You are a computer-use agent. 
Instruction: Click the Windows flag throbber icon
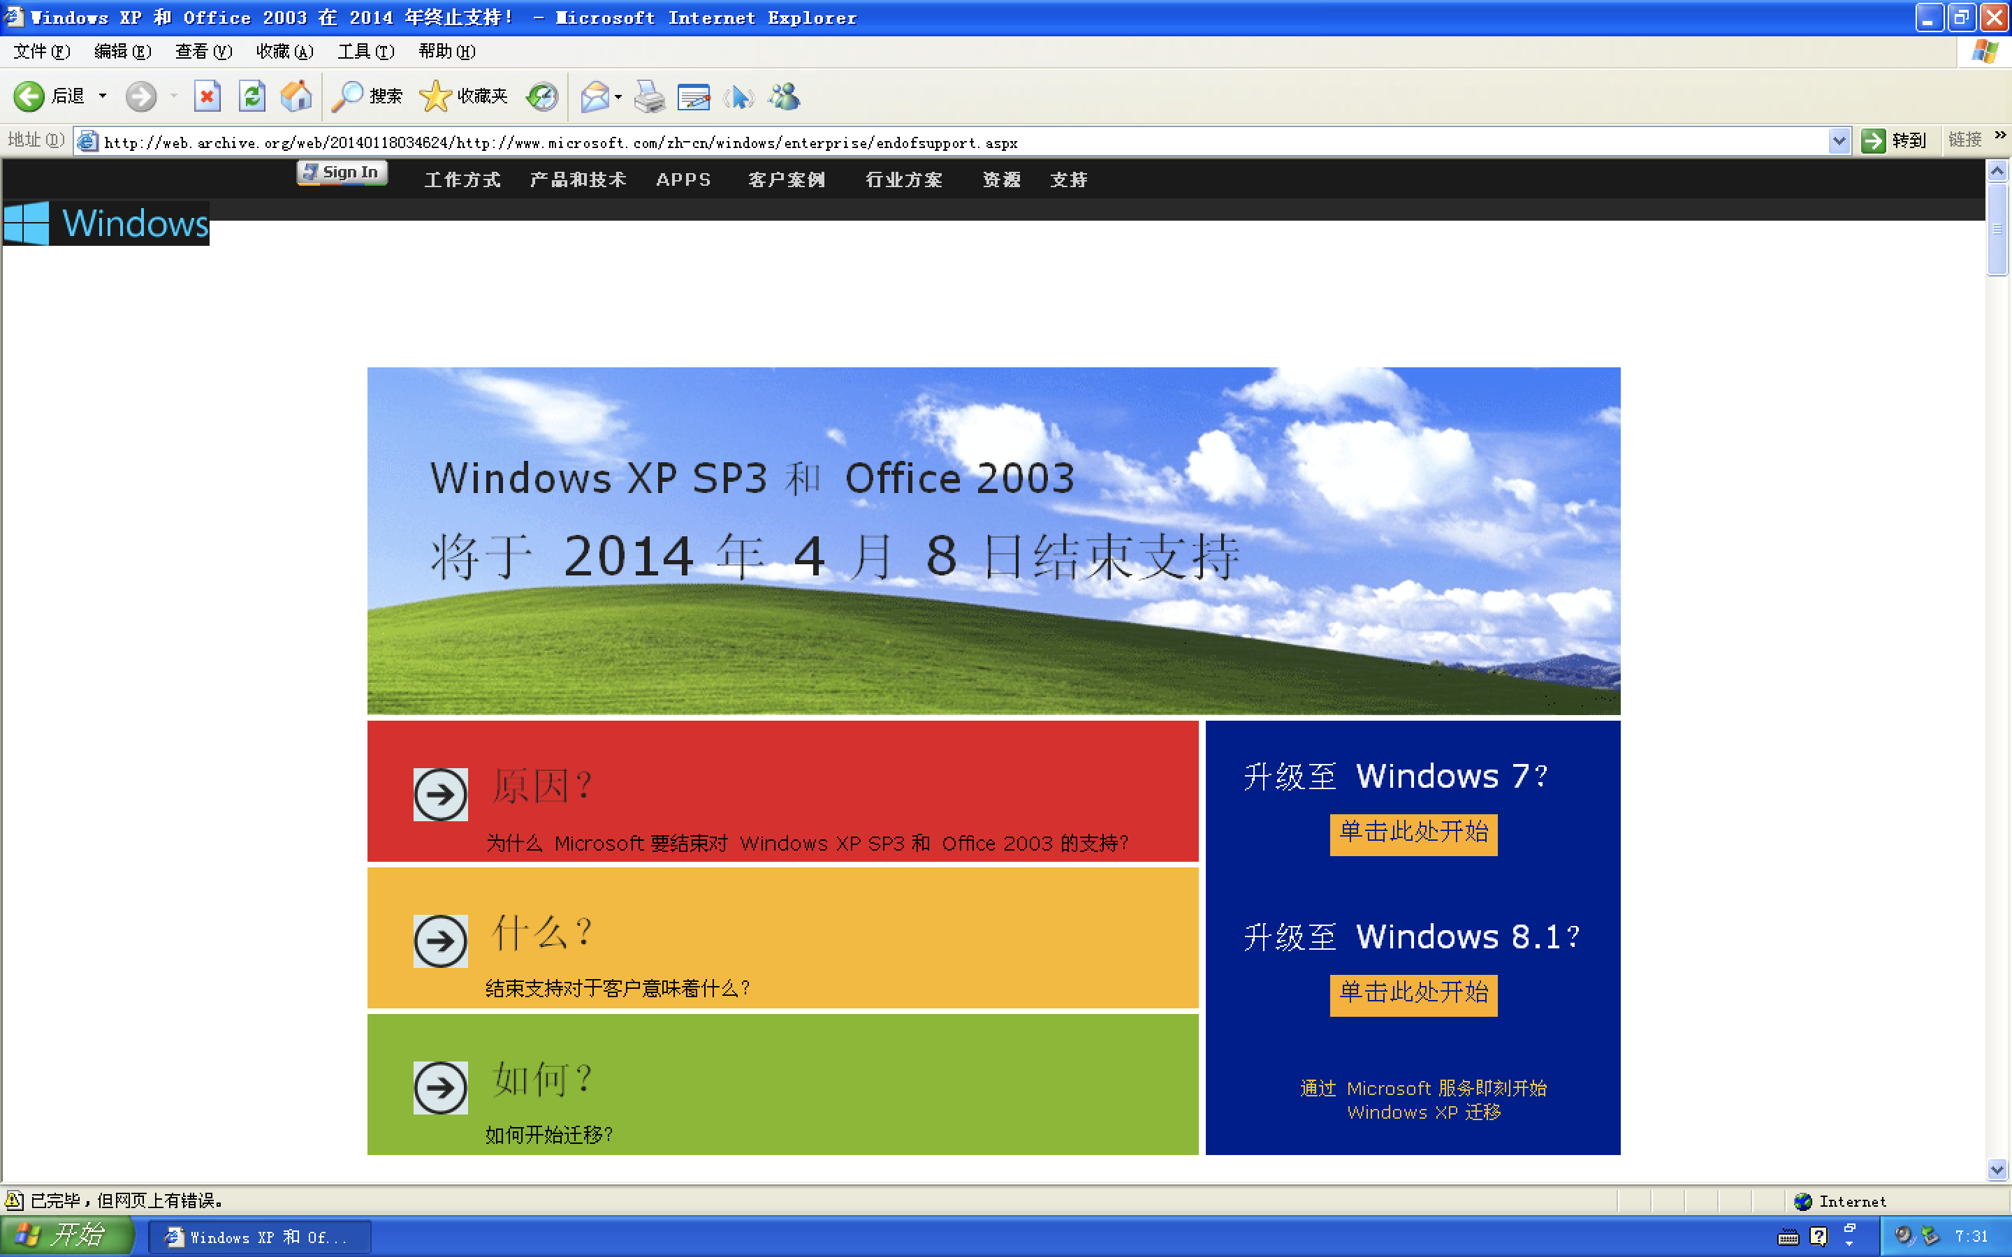[1985, 52]
